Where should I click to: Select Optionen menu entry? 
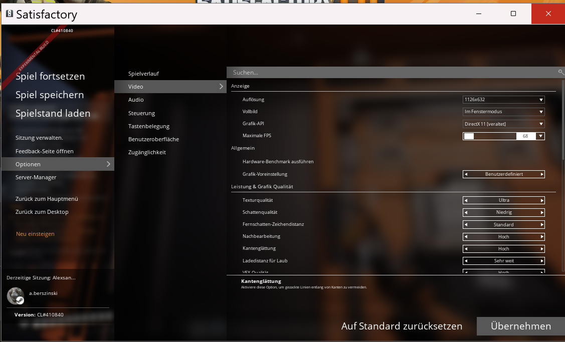pos(58,164)
